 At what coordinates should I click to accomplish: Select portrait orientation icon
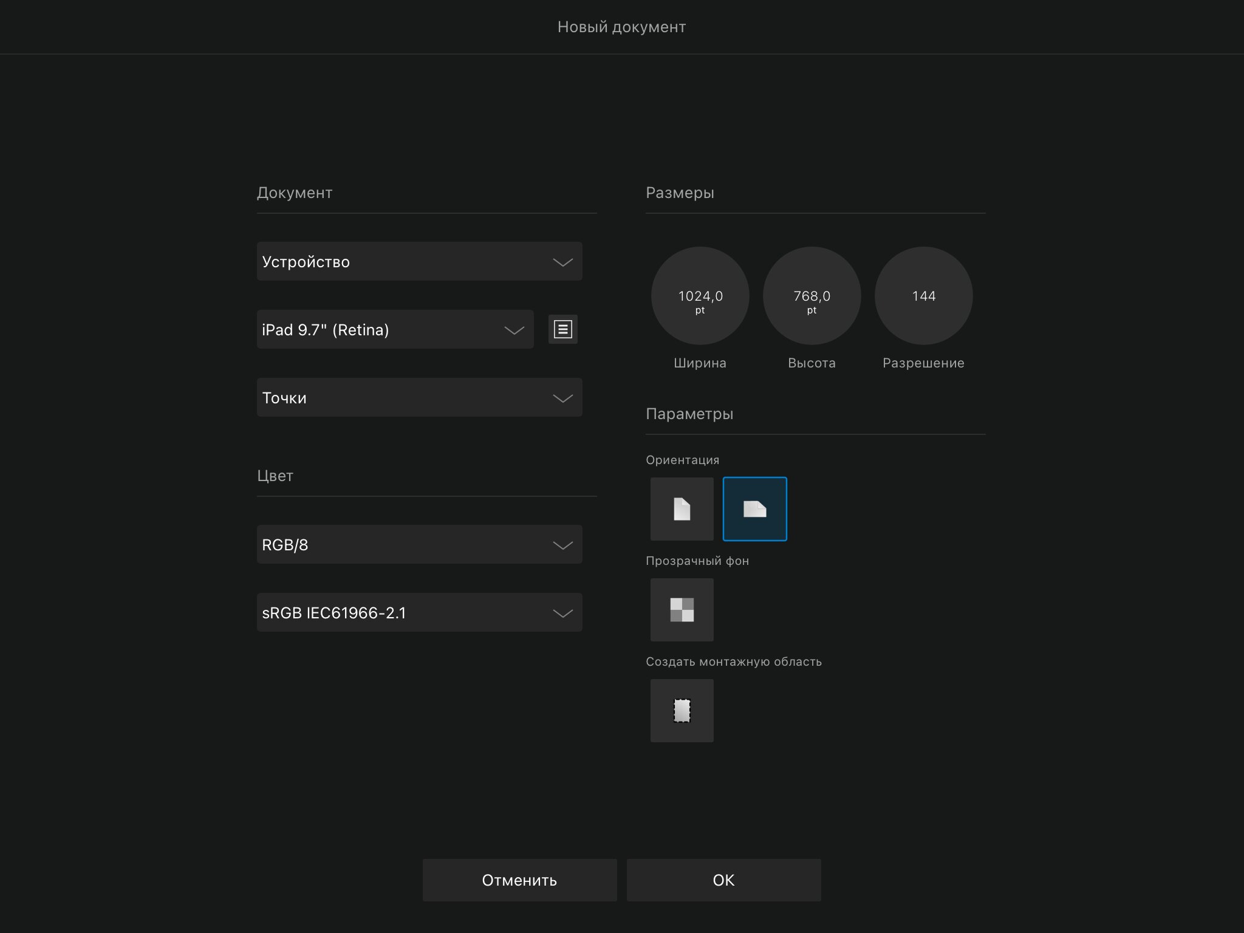point(682,509)
